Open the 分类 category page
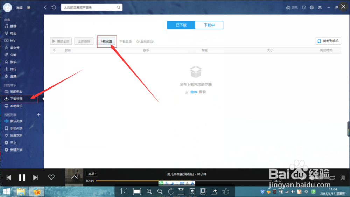 (x=10, y=55)
